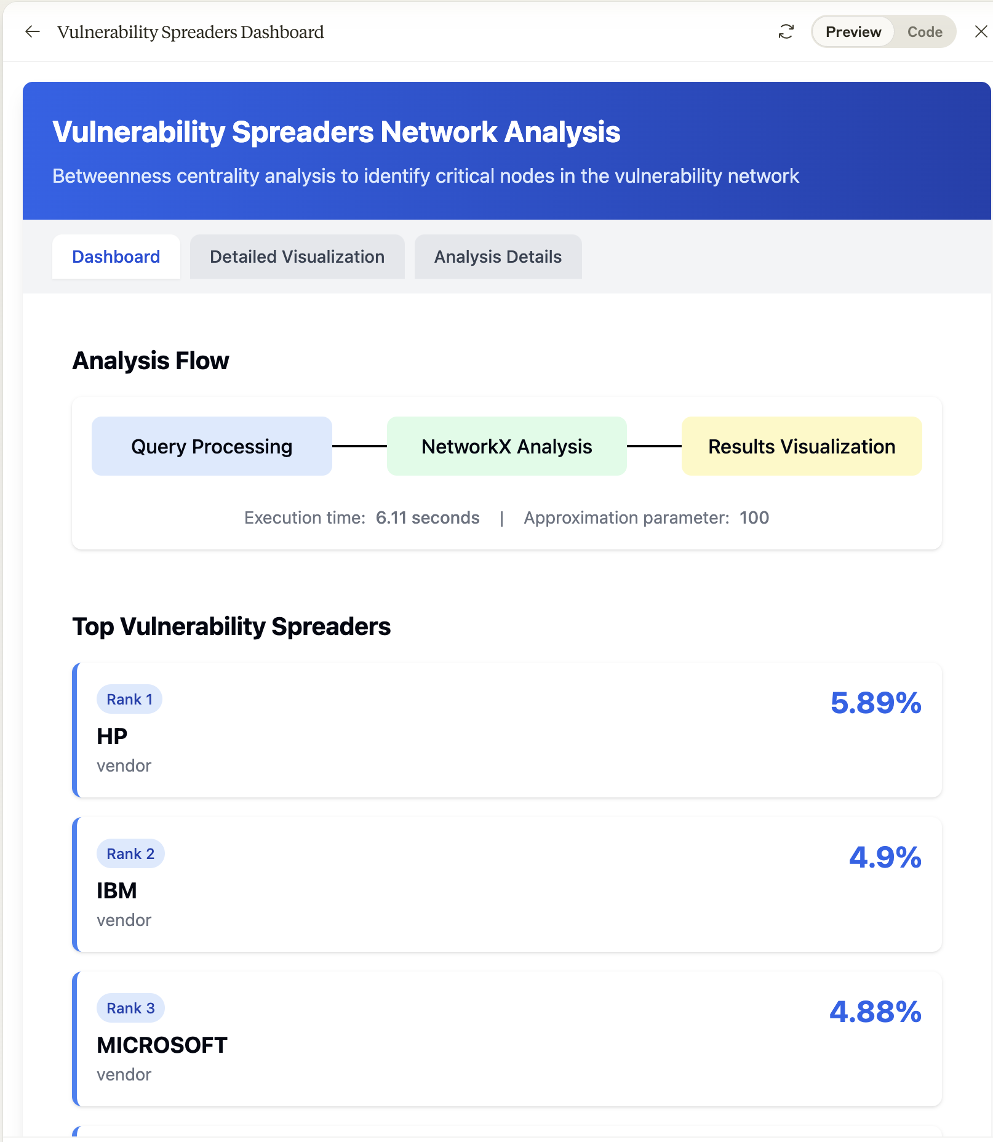This screenshot has height=1142, width=993.
Task: Click the MICROSOFT vendor card
Action: click(507, 1039)
